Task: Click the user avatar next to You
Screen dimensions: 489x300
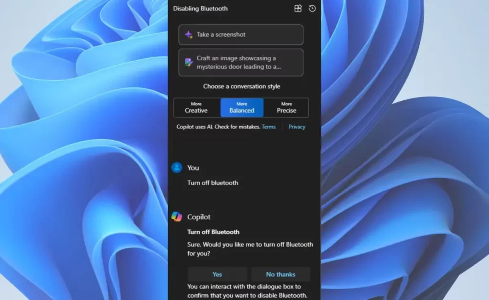Action: point(177,168)
